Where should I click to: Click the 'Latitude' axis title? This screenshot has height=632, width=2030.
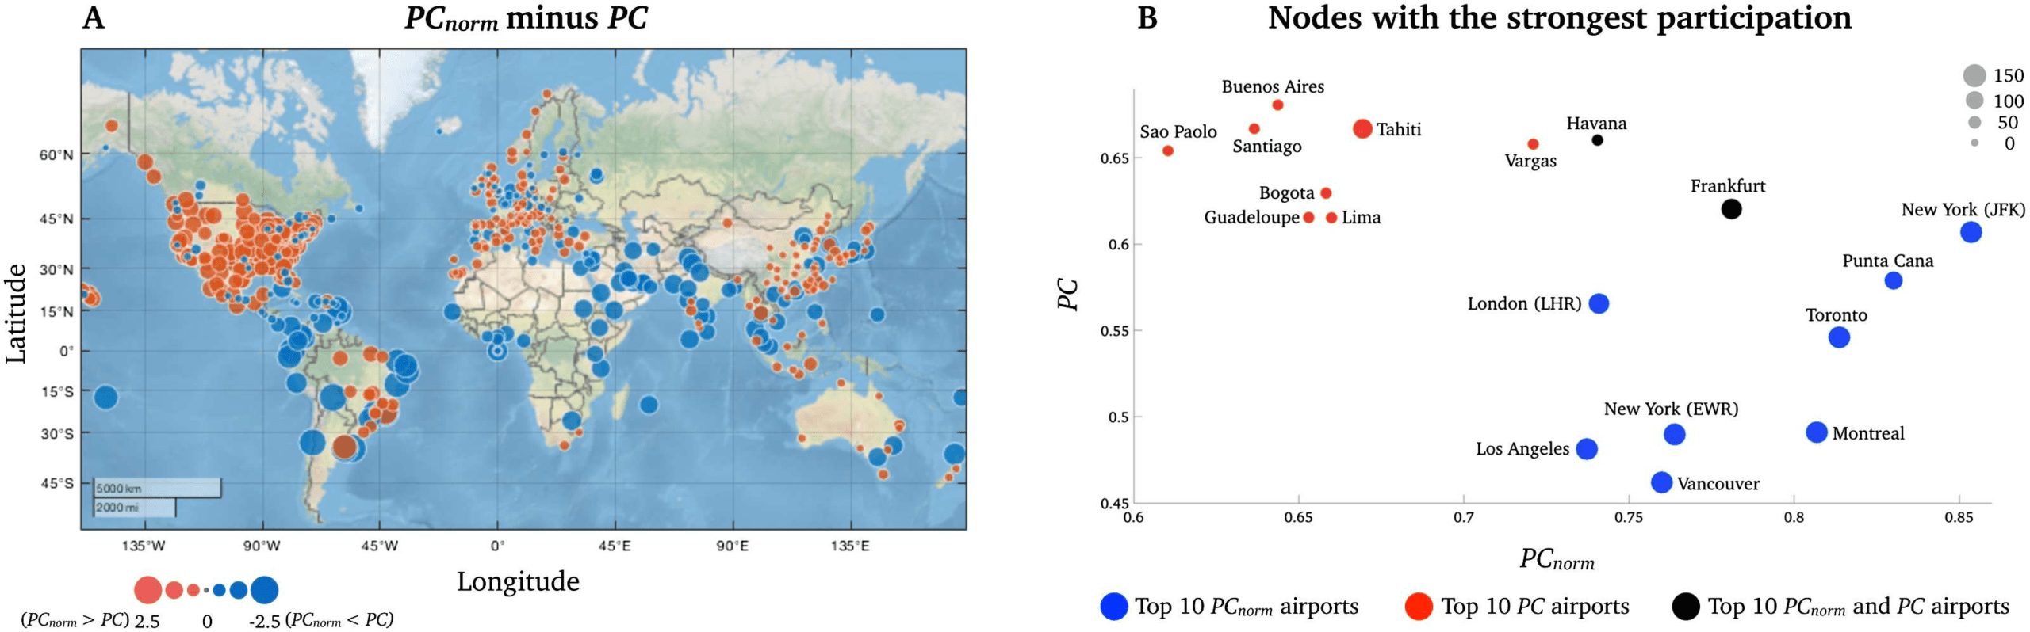point(16,314)
